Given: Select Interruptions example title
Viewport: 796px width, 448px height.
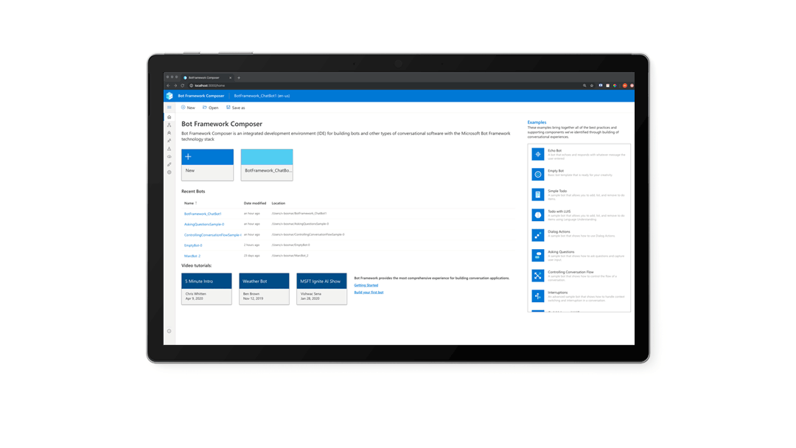Looking at the screenshot, I should tap(558, 293).
